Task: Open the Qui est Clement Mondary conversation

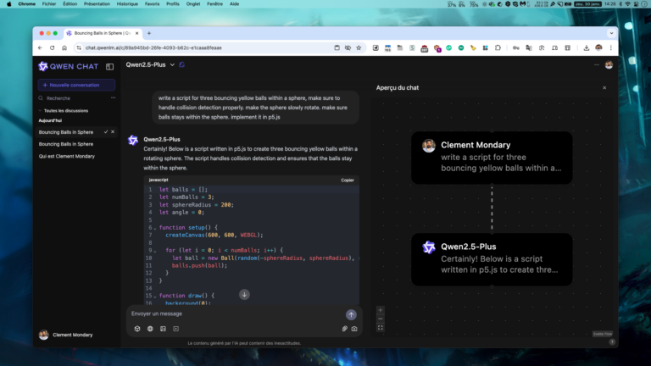Action: click(x=66, y=157)
